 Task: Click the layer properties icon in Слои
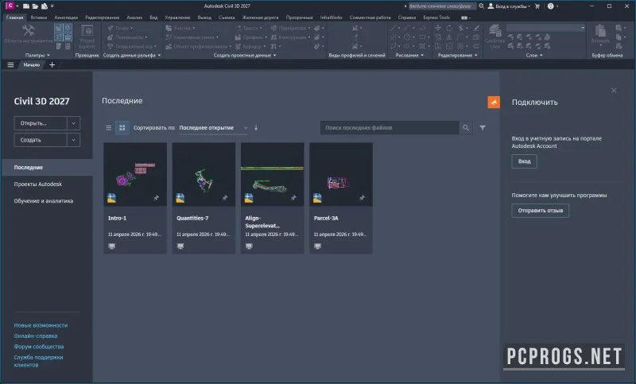coord(494,30)
